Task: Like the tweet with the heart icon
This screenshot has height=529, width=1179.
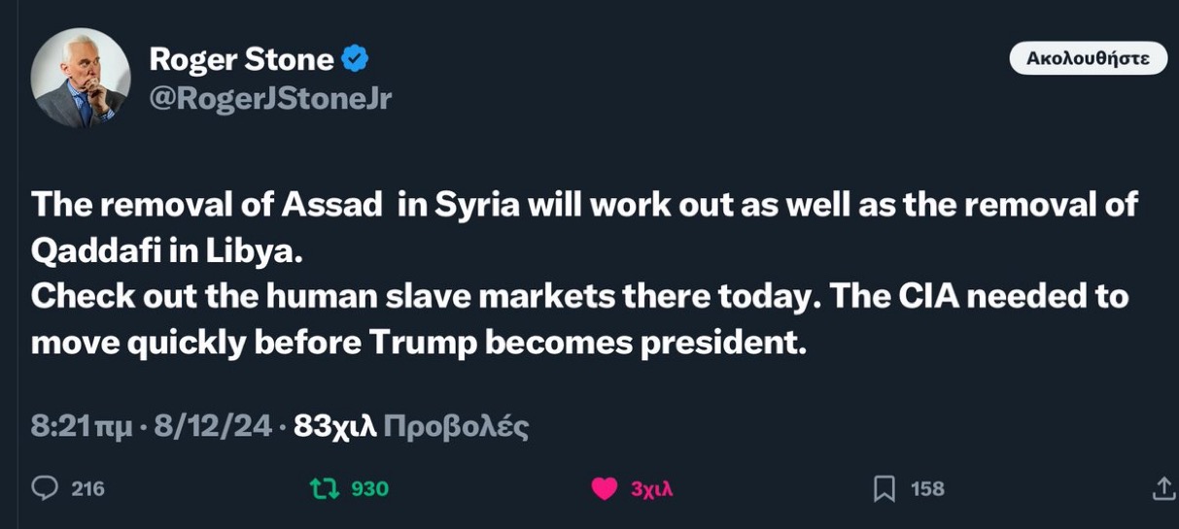Action: pos(605,489)
